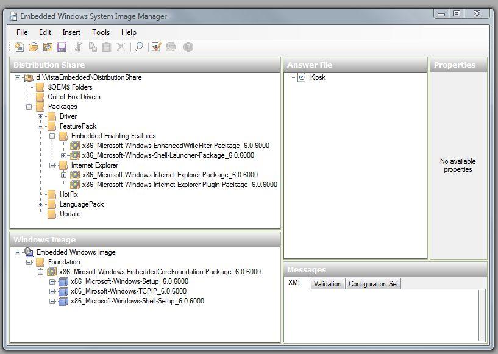Select the Kiosk answer file entry

(318, 77)
